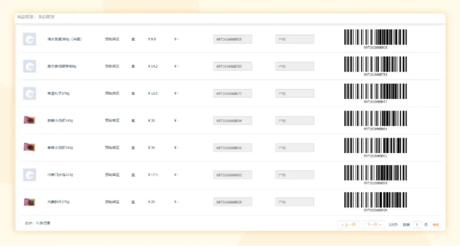Image resolution: width=460 pixels, height=246 pixels.
Task: Click the placeholder image icon for the 370g product
Action: 30,93
